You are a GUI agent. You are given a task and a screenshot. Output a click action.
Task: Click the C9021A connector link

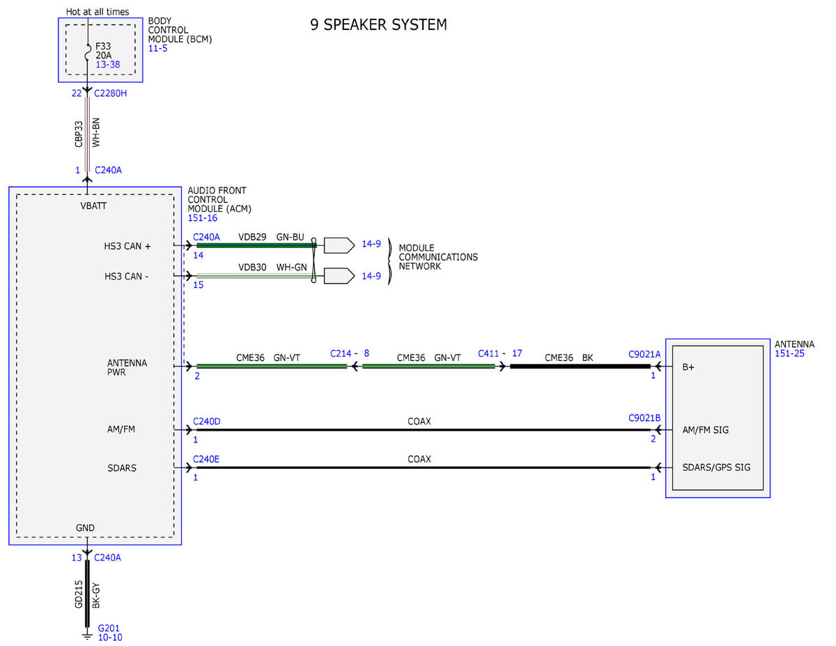pos(644,353)
